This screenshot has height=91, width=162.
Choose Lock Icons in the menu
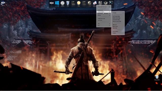(104, 20)
